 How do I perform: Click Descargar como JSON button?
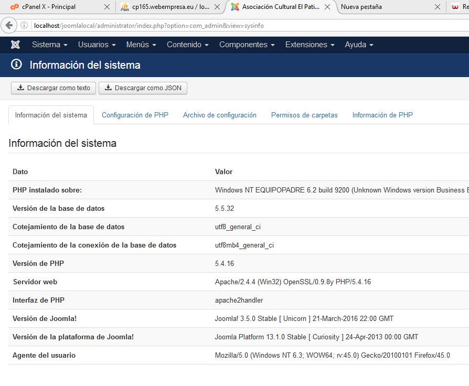coord(143,88)
